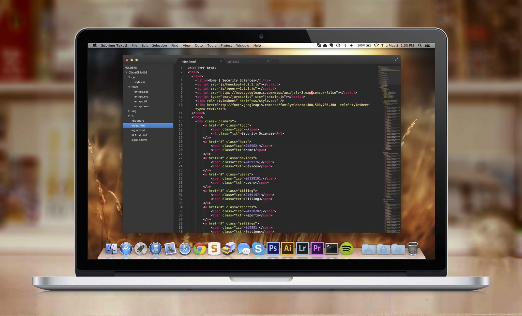The height and width of the screenshot is (316, 522).
Task: Open the Windows logo folder in dock
Action: [x=398, y=249]
